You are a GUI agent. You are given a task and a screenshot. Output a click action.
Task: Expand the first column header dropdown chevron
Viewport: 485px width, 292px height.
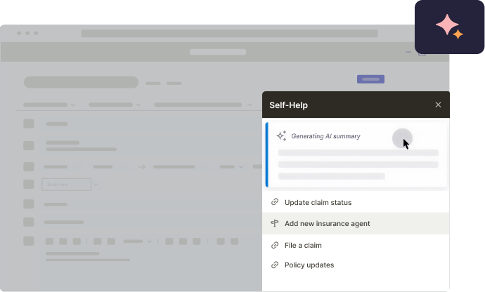72,105
